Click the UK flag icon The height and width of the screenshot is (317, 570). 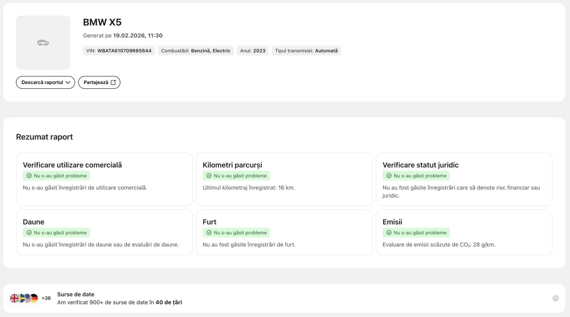14,298
